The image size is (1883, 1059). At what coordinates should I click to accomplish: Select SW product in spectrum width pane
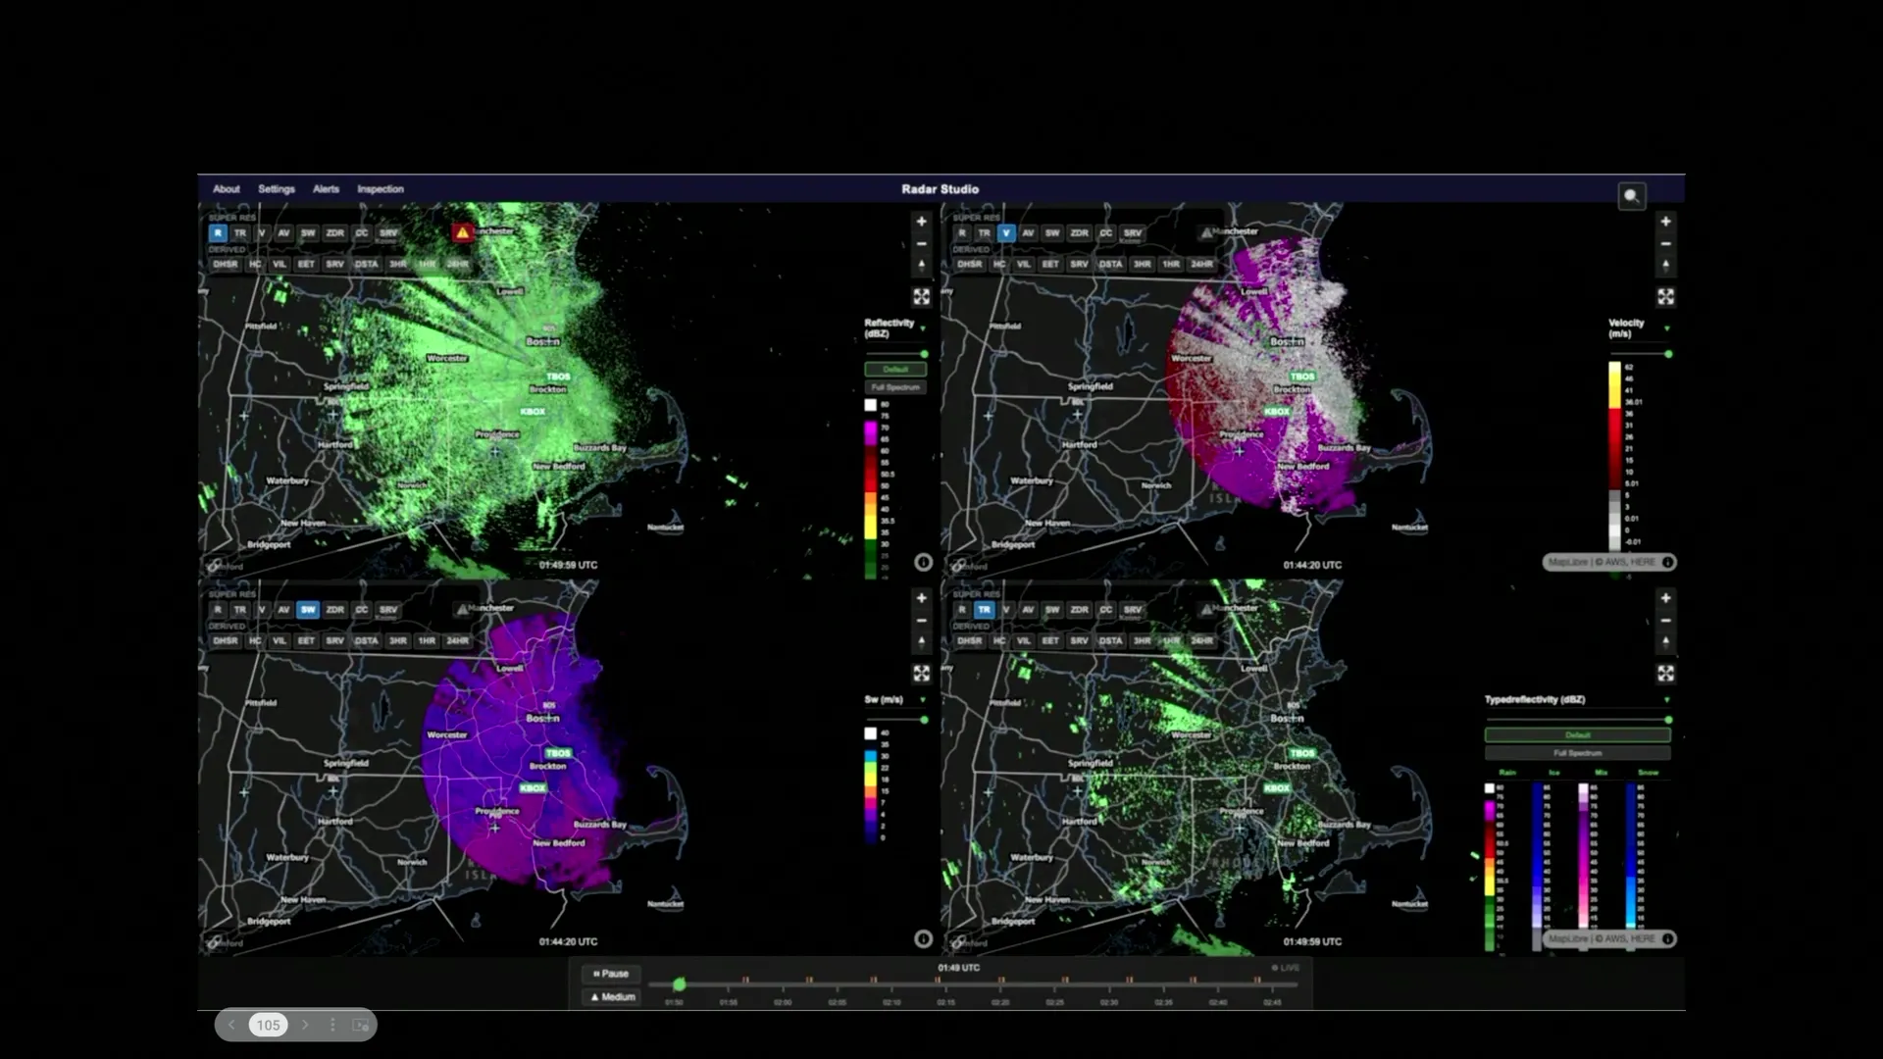click(x=308, y=610)
